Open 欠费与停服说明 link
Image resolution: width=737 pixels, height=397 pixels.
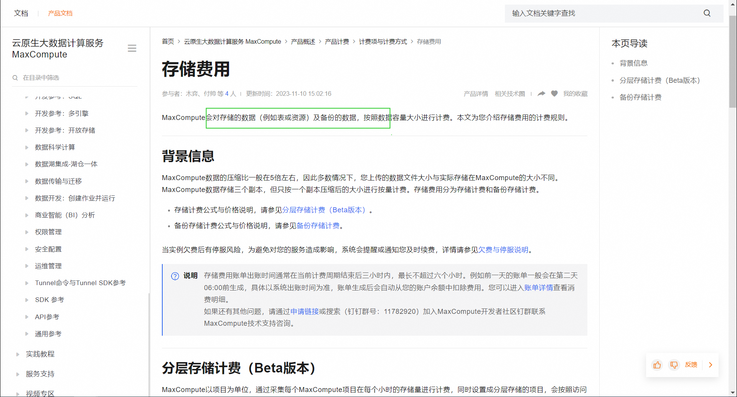click(503, 250)
